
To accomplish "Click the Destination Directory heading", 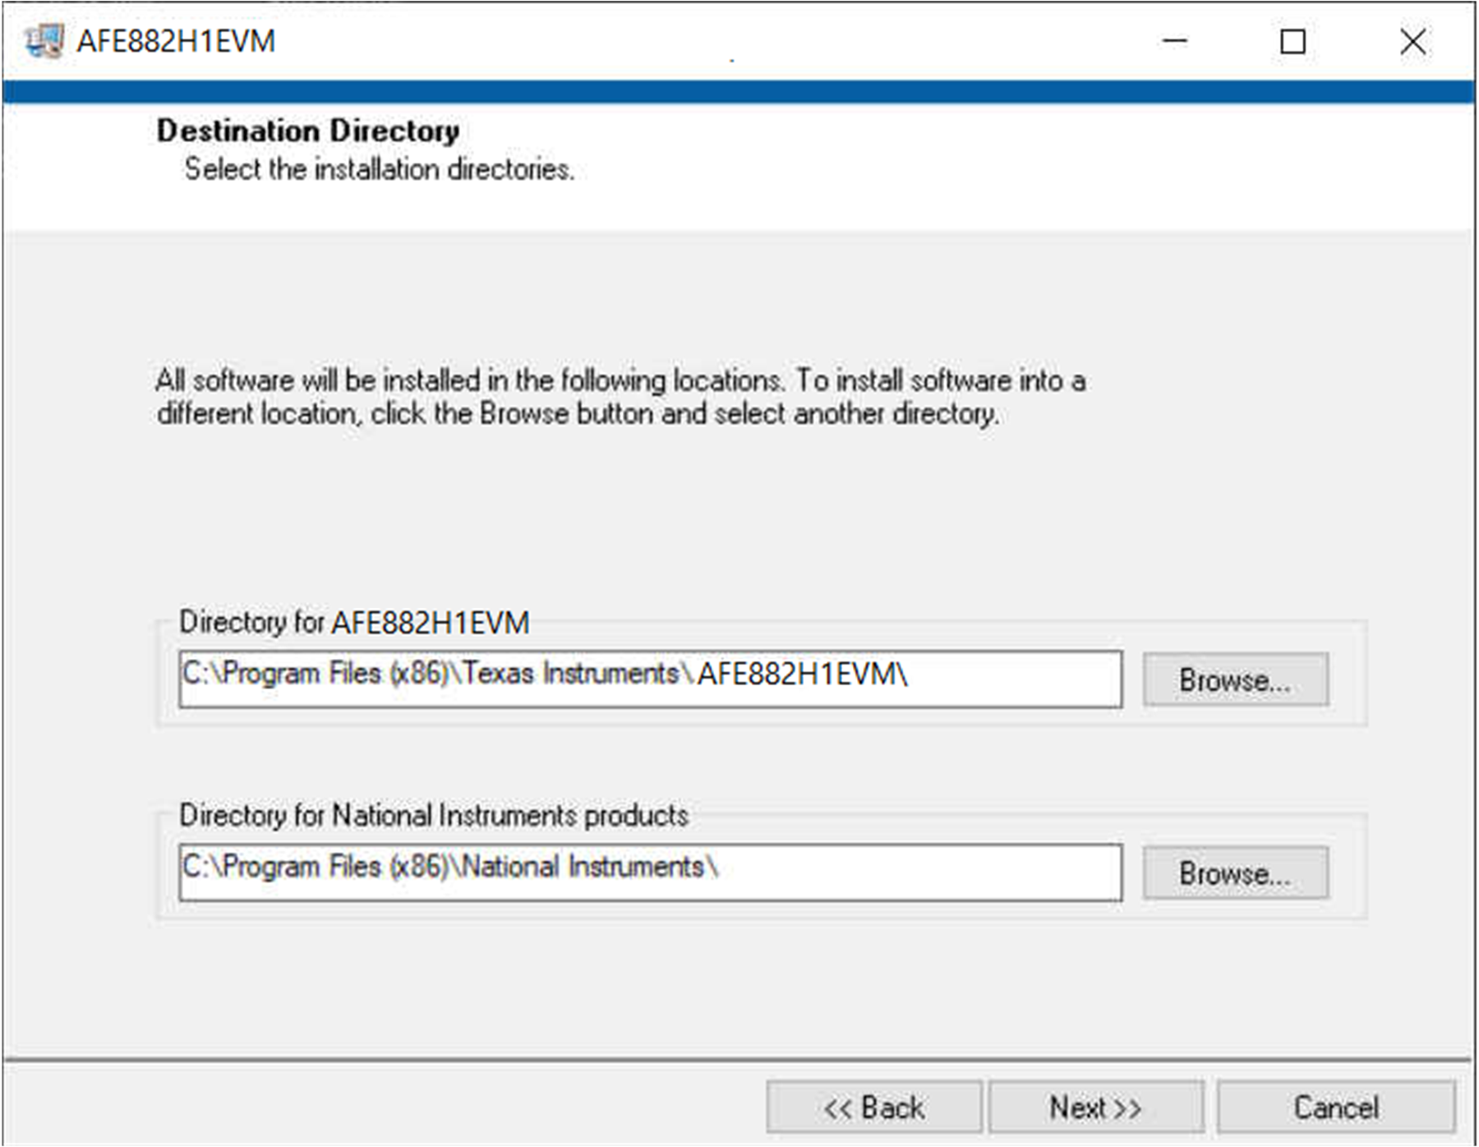I will coord(308,130).
